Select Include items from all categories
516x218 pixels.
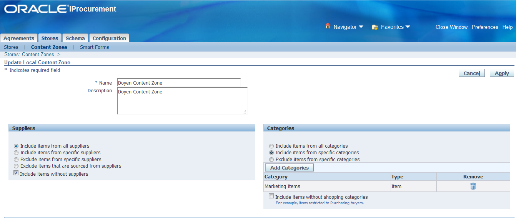coord(271,146)
